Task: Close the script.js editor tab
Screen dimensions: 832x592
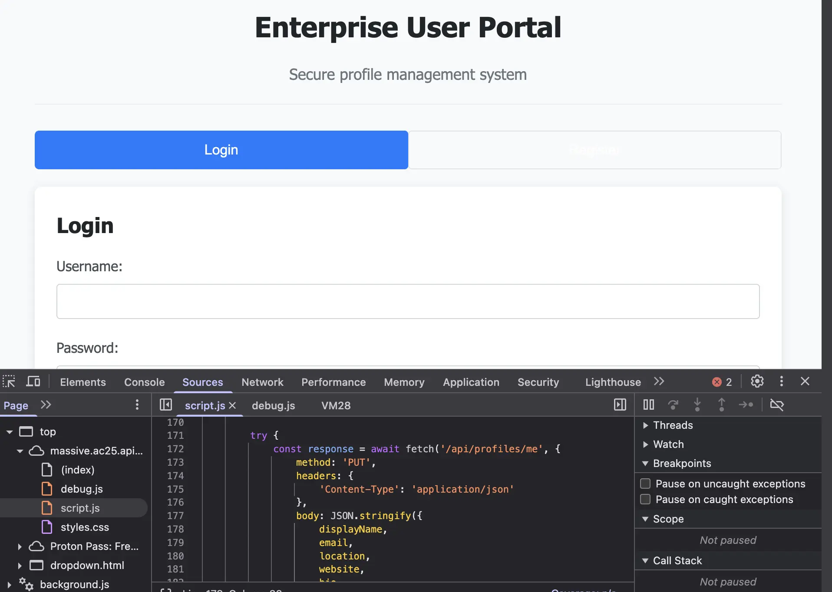Action: 232,405
